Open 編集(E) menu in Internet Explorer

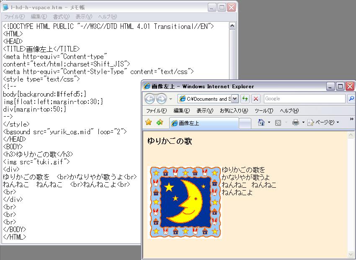(182, 111)
